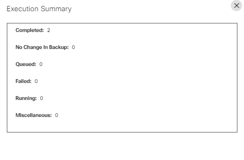Click the Queued count value
The width and height of the screenshot is (244, 160).
(41, 64)
